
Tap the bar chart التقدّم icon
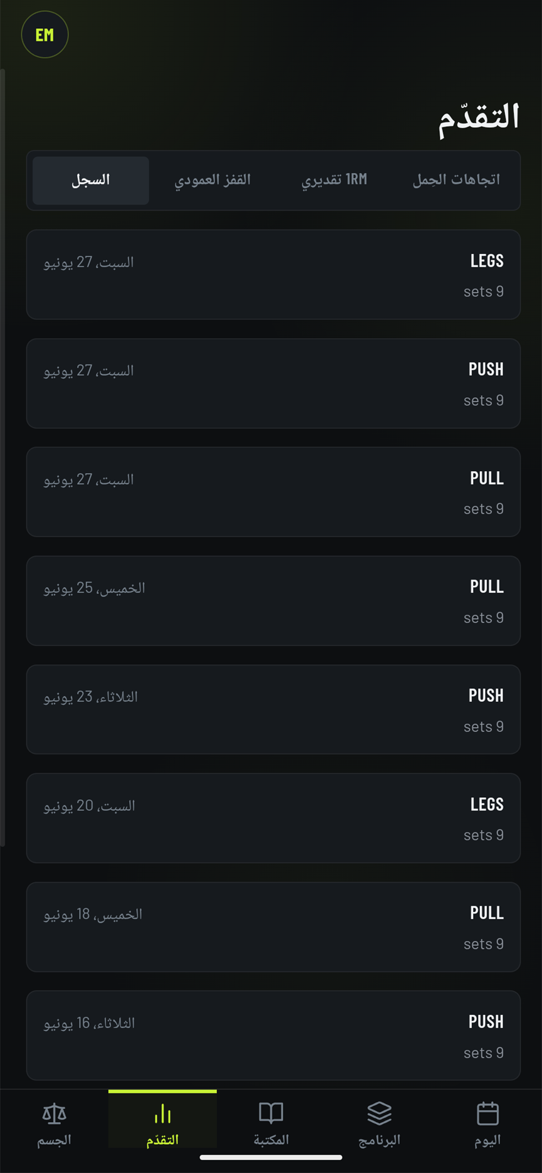(x=162, y=1114)
